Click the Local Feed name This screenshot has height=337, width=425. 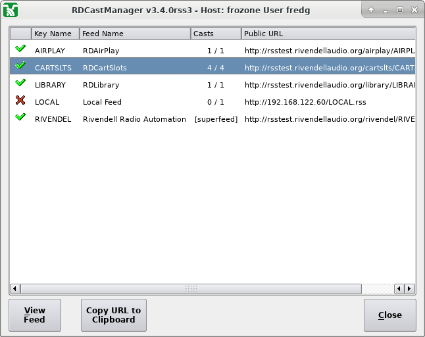point(102,102)
